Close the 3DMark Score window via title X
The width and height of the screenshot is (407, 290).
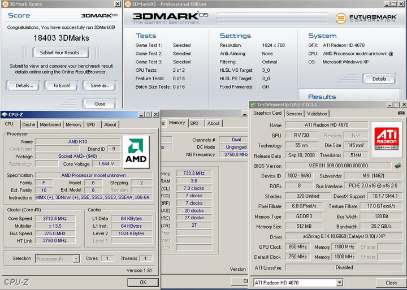[118, 4]
